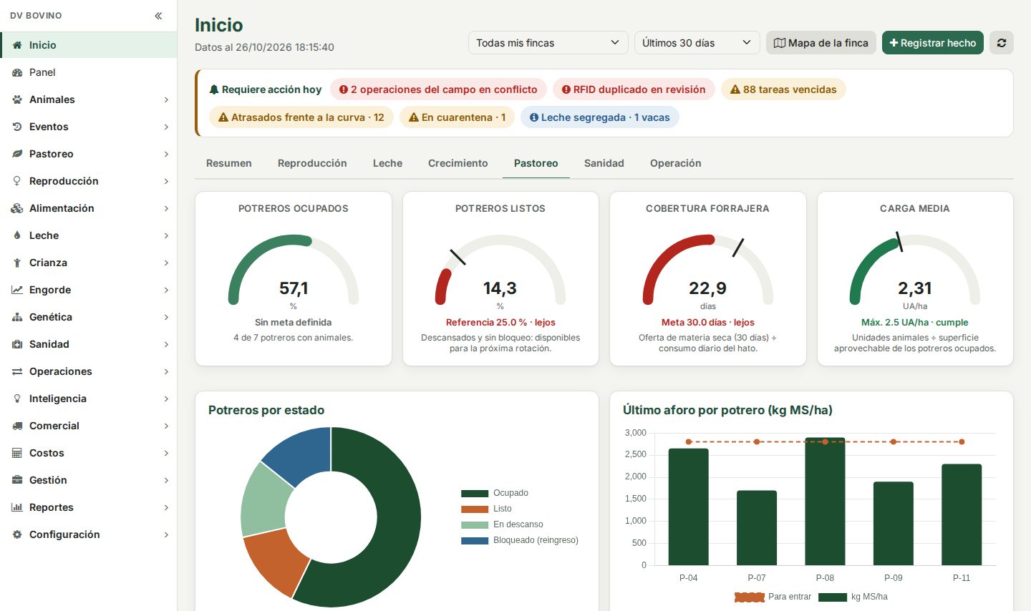Open the Últimos 30 días period dropdown
Viewport: 1031px width, 611px height.
[697, 43]
